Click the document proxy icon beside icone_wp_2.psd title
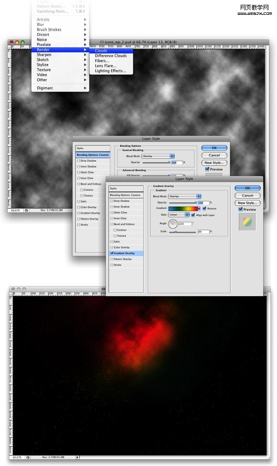This screenshot has height=466, width=277. (x=102, y=42)
